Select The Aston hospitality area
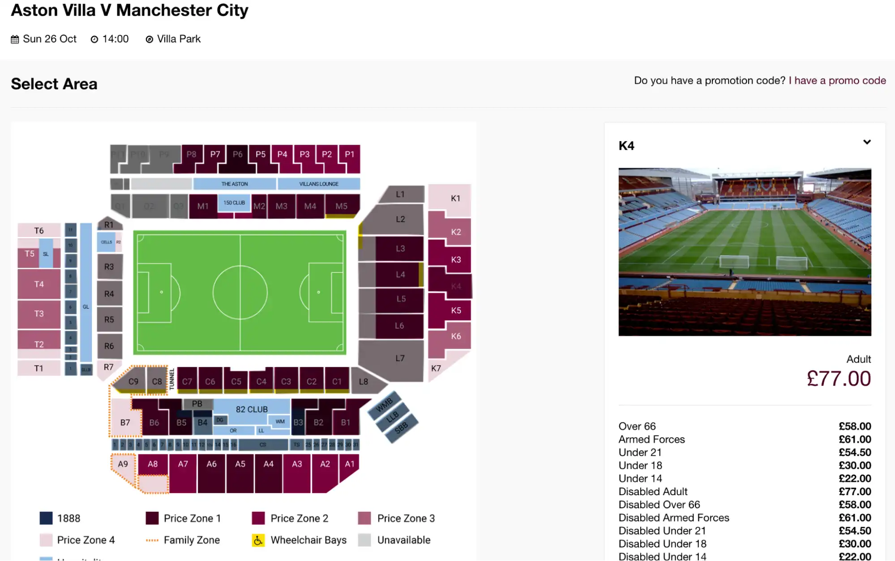The width and height of the screenshot is (895, 561). (x=235, y=184)
